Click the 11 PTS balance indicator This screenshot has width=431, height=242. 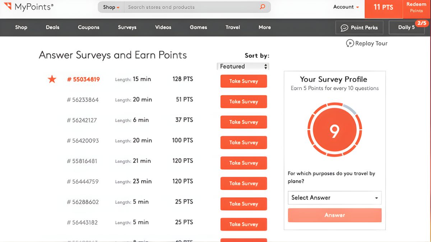(x=383, y=7)
